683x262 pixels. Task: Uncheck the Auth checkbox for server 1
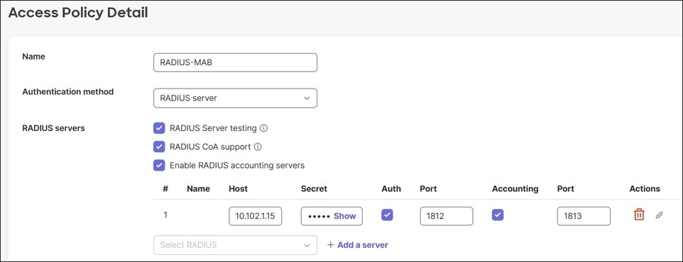click(387, 215)
